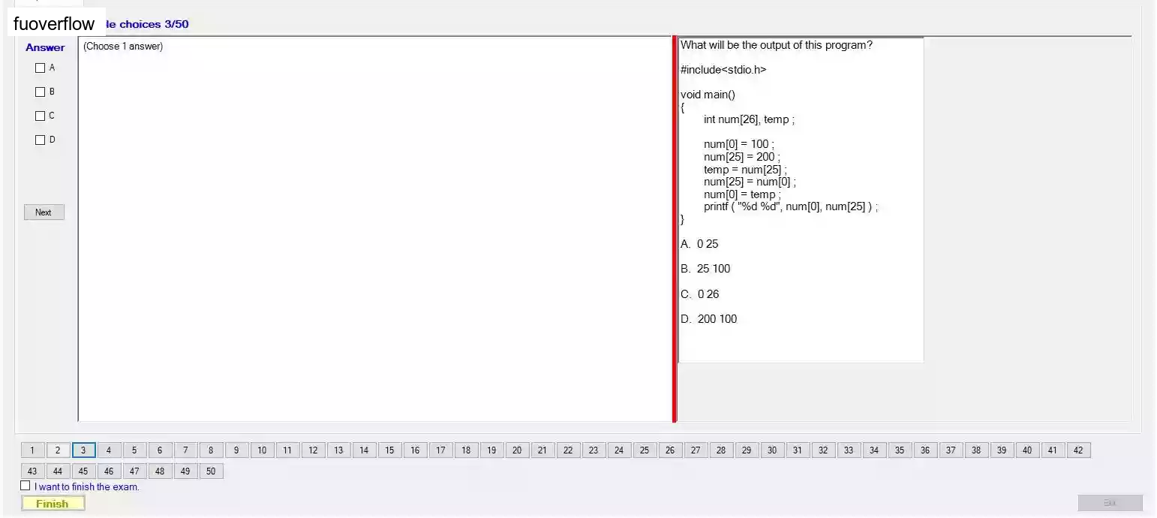
Task: Go to question 27
Action: coord(696,450)
